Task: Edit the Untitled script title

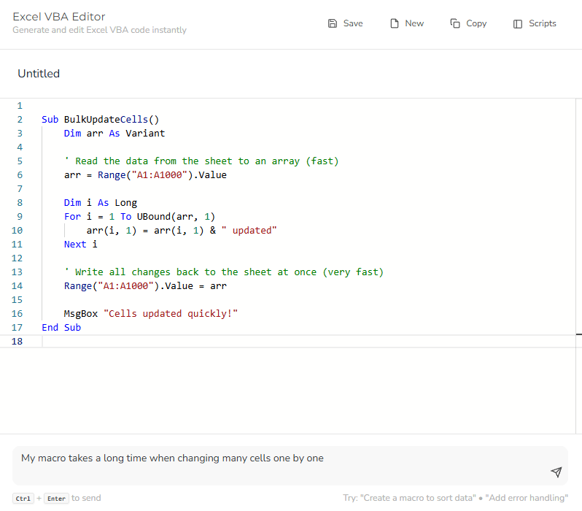Action: tap(39, 74)
